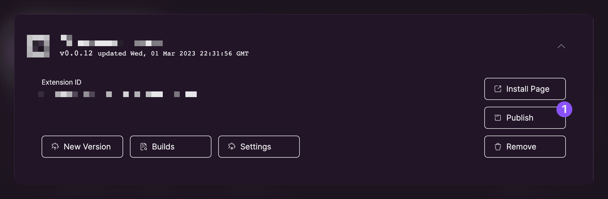Click the gear icon beside Settings
Image resolution: width=608 pixels, height=199 pixels.
232,147
